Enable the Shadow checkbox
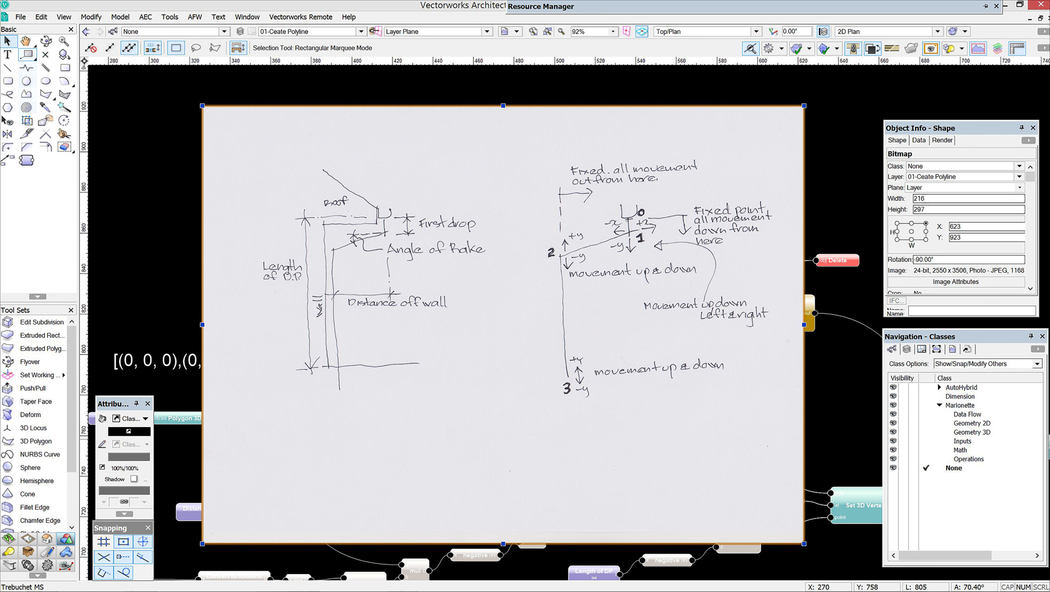The height and width of the screenshot is (592, 1050). tap(134, 479)
